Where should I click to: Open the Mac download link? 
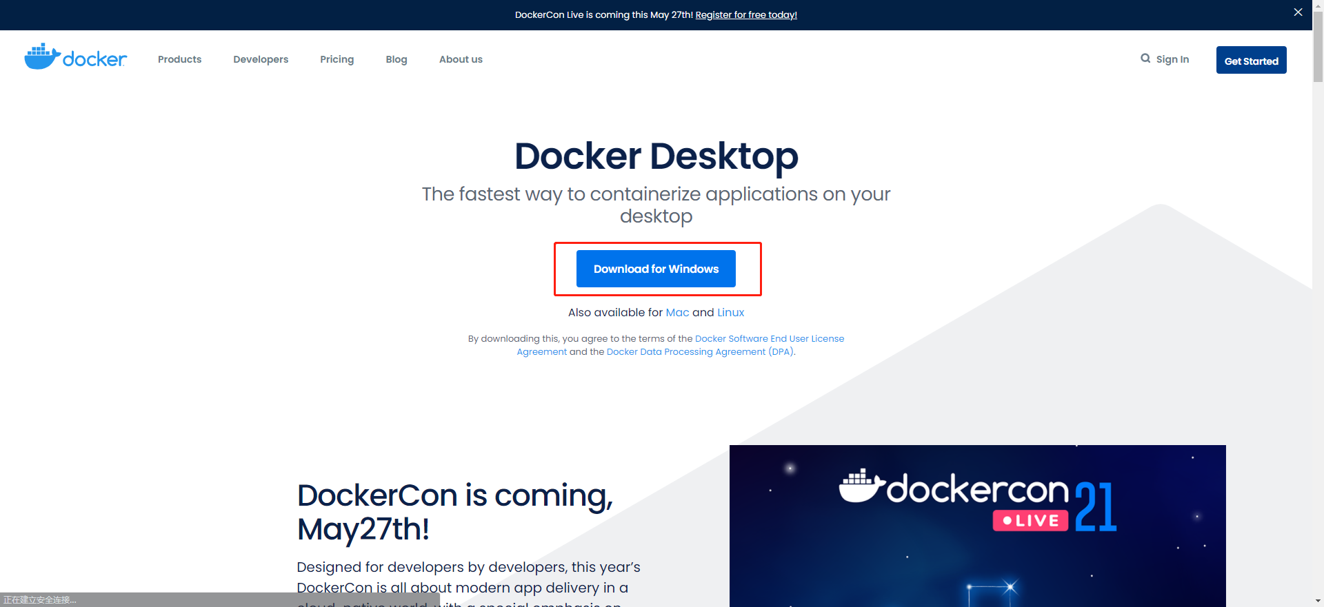tap(677, 312)
